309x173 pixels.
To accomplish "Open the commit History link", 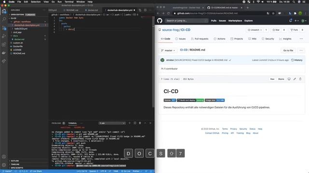I will tap(297, 60).
